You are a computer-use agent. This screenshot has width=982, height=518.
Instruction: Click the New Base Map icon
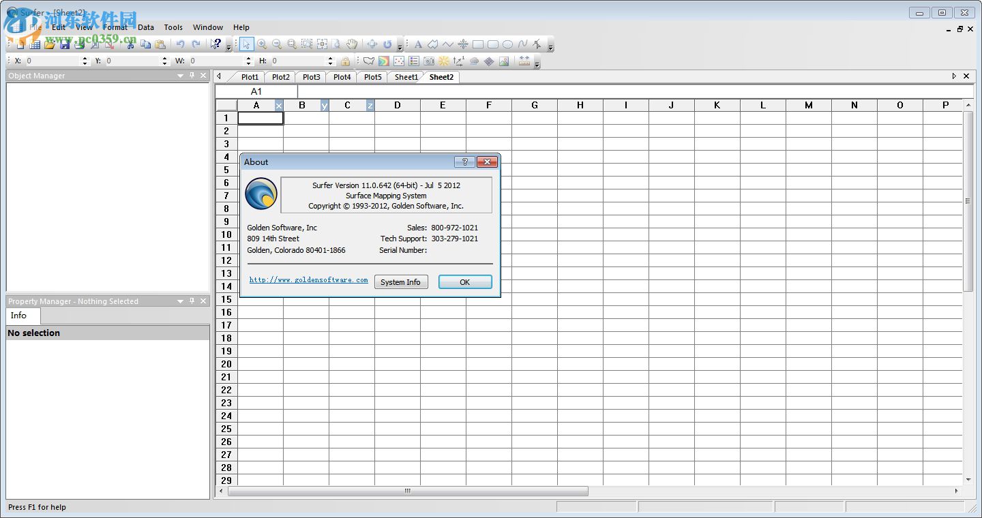[x=369, y=61]
